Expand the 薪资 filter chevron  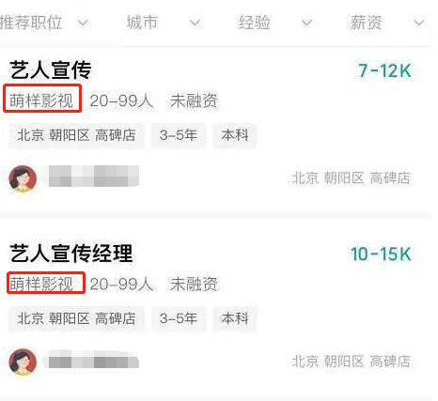(419, 23)
